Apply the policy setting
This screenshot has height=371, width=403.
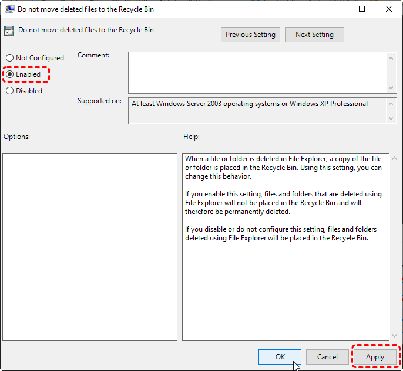pos(375,356)
